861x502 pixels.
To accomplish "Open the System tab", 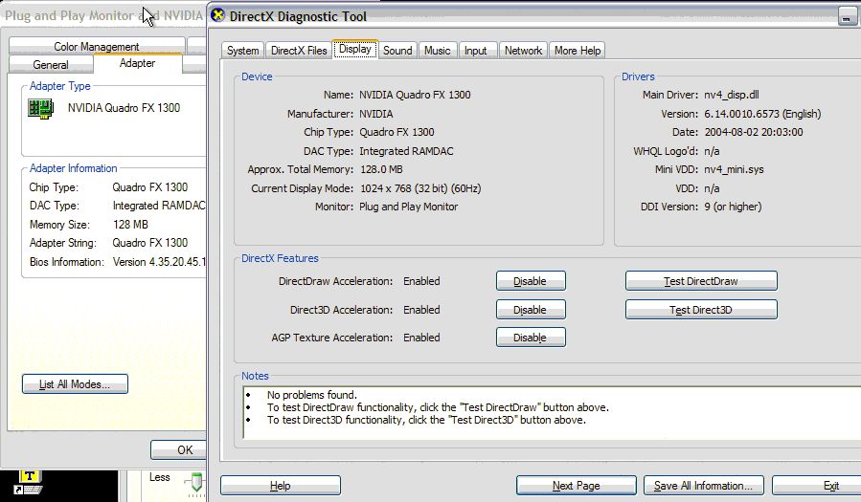I will pos(242,51).
